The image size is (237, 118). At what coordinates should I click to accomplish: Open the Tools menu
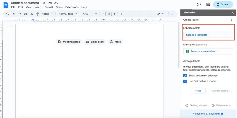tap(59, 7)
